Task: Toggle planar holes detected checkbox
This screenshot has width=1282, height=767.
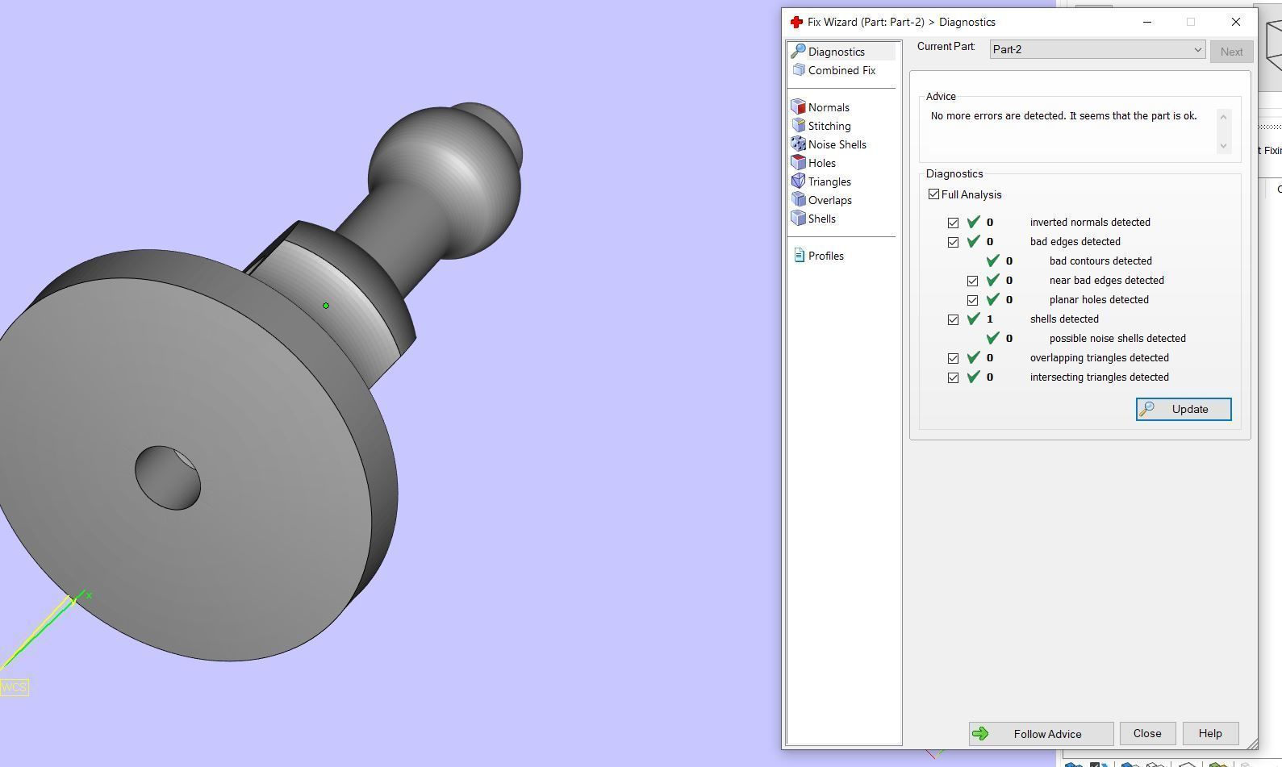Action: pos(972,300)
